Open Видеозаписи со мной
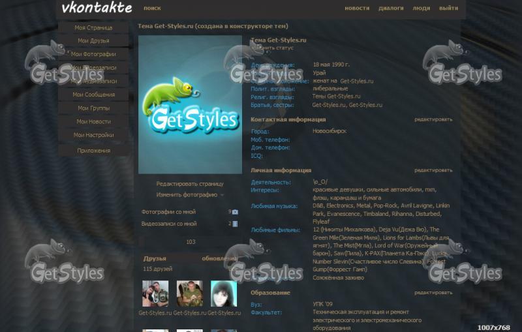Screen dimensions: 522x332 point(169,224)
